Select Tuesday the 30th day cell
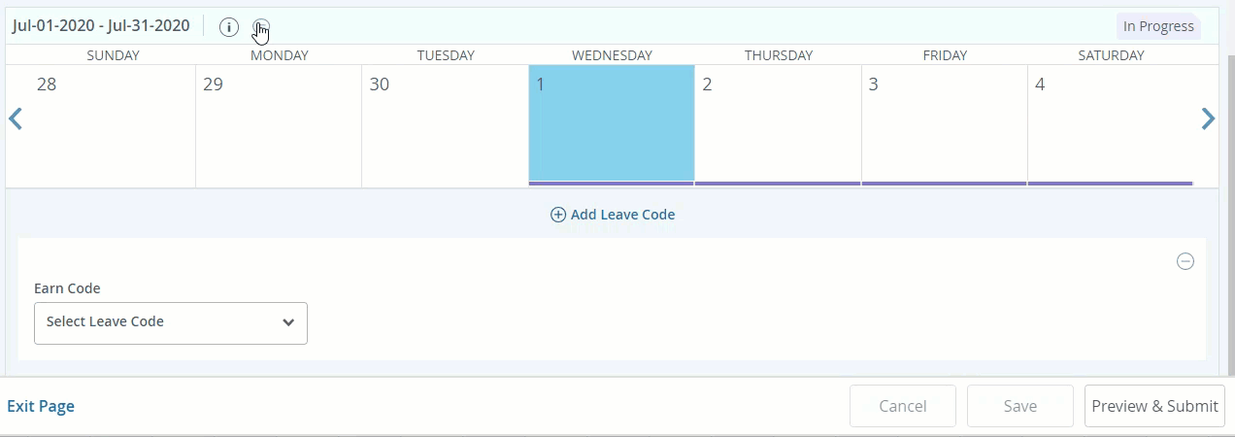Viewport: 1235px width, 437px height. (x=445, y=124)
